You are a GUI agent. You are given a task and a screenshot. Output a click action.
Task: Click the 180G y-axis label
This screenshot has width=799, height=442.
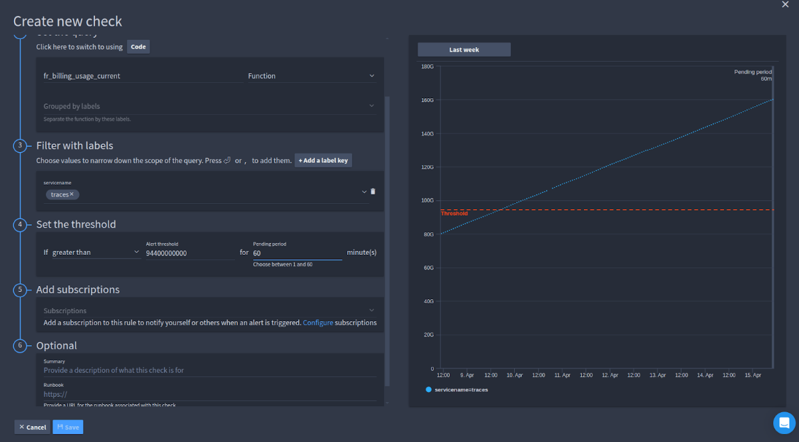pos(428,66)
